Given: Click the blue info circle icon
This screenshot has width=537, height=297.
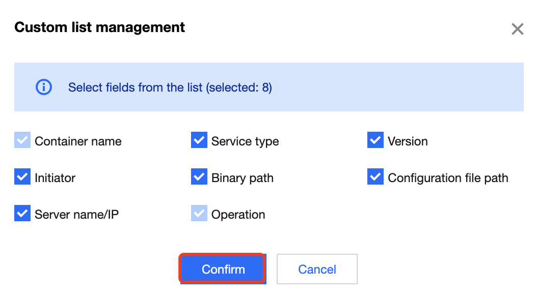Looking at the screenshot, I should tap(43, 87).
